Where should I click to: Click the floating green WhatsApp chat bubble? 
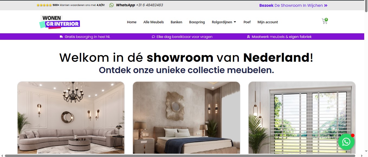pyautogui.click(x=346, y=142)
